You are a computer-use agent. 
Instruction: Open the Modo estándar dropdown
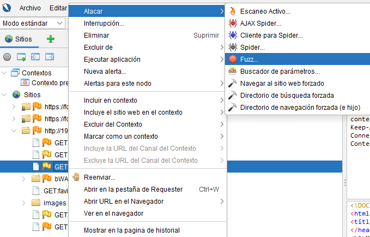pos(33,23)
